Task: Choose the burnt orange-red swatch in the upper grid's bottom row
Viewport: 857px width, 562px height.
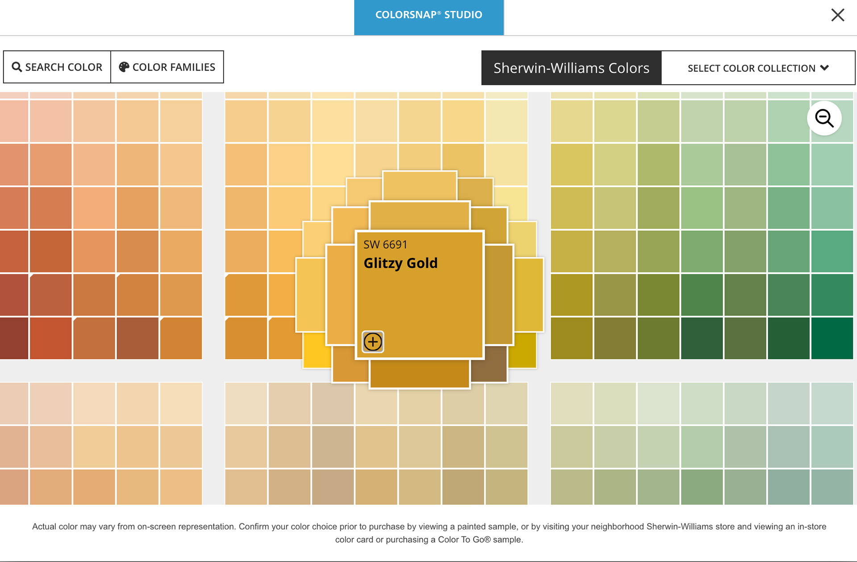Action: [x=50, y=338]
